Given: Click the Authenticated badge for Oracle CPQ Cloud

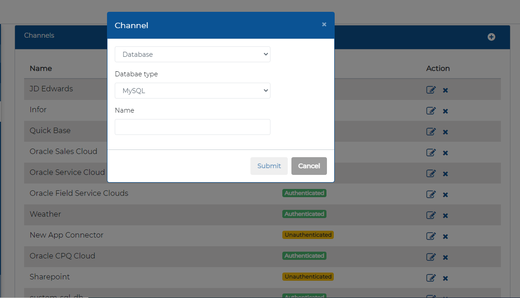Looking at the screenshot, I should (304, 256).
